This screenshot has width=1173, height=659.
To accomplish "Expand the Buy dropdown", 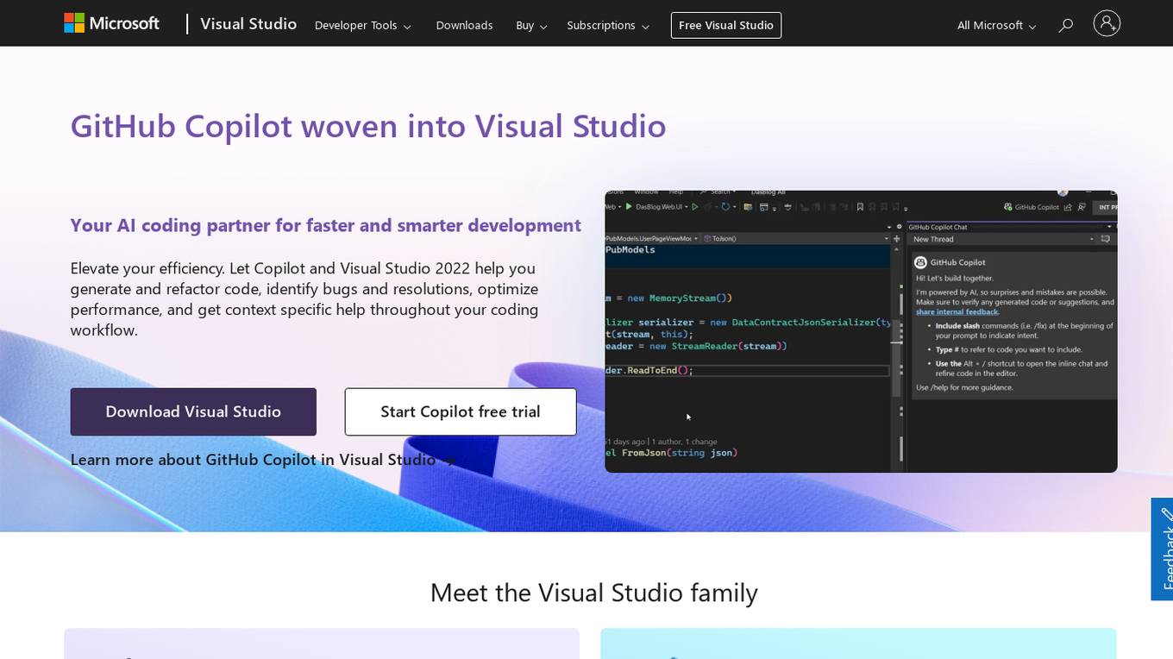I will [531, 25].
